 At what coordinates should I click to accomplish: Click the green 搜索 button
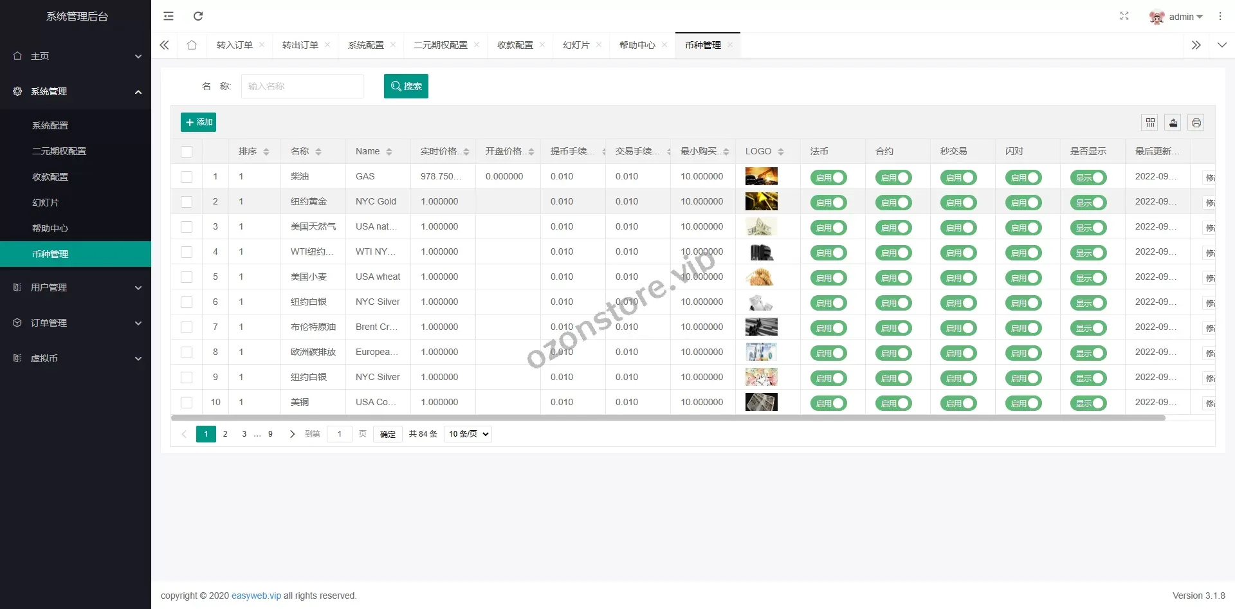pyautogui.click(x=406, y=86)
